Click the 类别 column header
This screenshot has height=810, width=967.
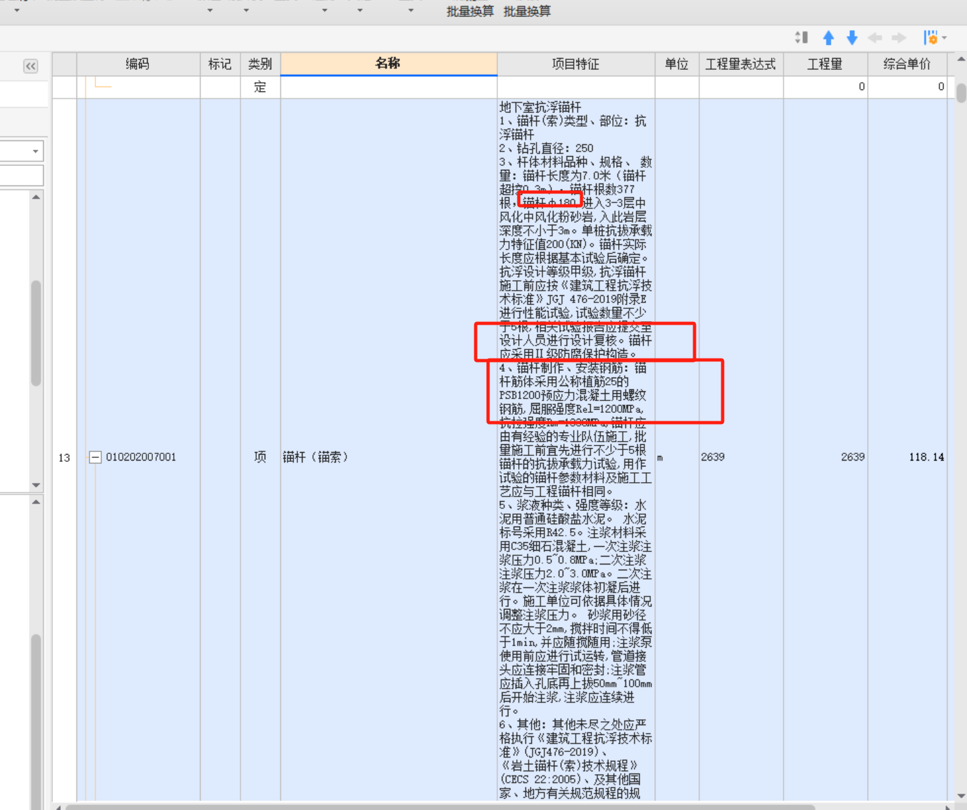pyautogui.click(x=260, y=64)
